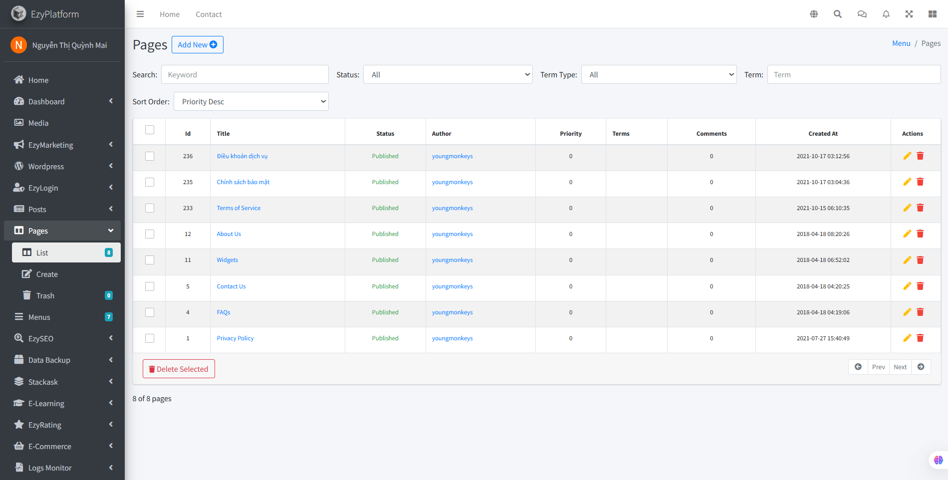Open Menus in the sidebar
Screen dimensions: 948x480
click(x=62, y=317)
